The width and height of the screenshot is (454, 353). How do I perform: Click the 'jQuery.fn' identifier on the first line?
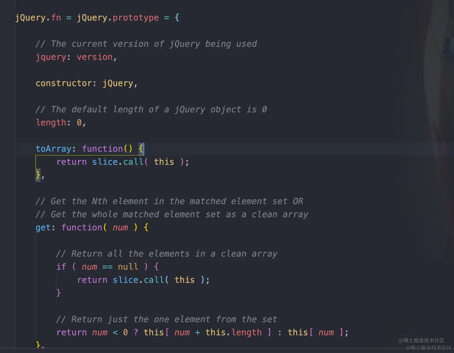[x=38, y=18]
